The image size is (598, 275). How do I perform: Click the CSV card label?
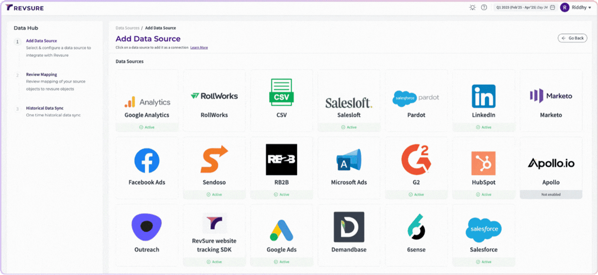pos(281,115)
